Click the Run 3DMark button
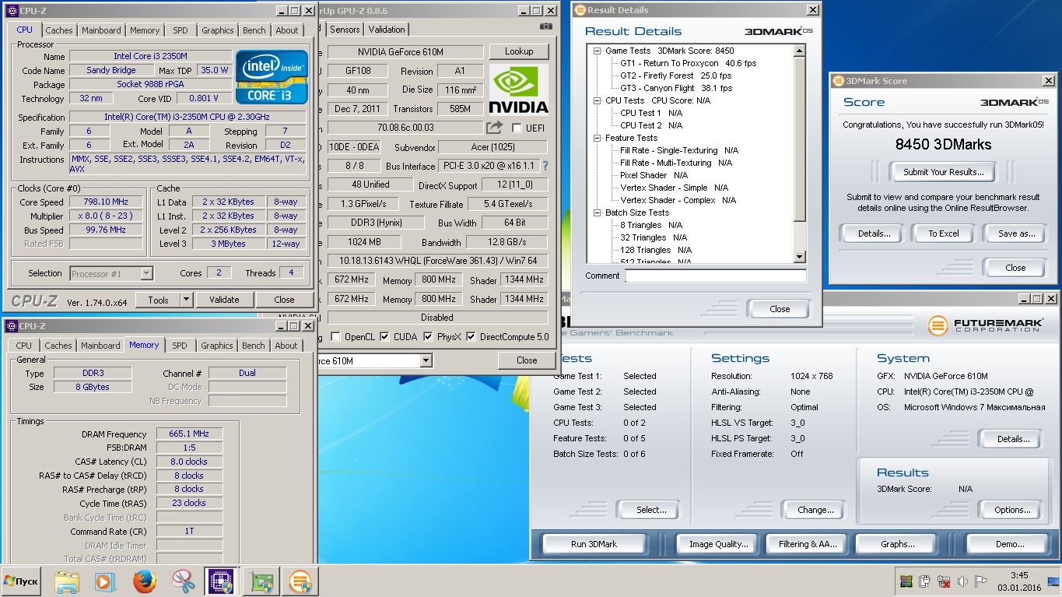This screenshot has width=1062, height=597. click(594, 544)
